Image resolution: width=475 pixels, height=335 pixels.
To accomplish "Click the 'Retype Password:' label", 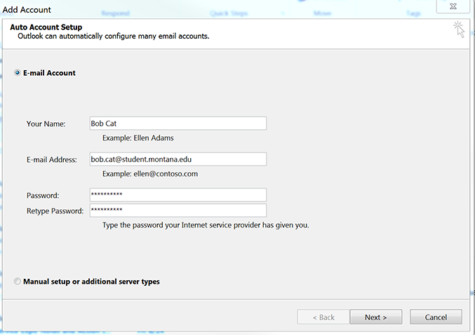I will pyautogui.click(x=55, y=211).
